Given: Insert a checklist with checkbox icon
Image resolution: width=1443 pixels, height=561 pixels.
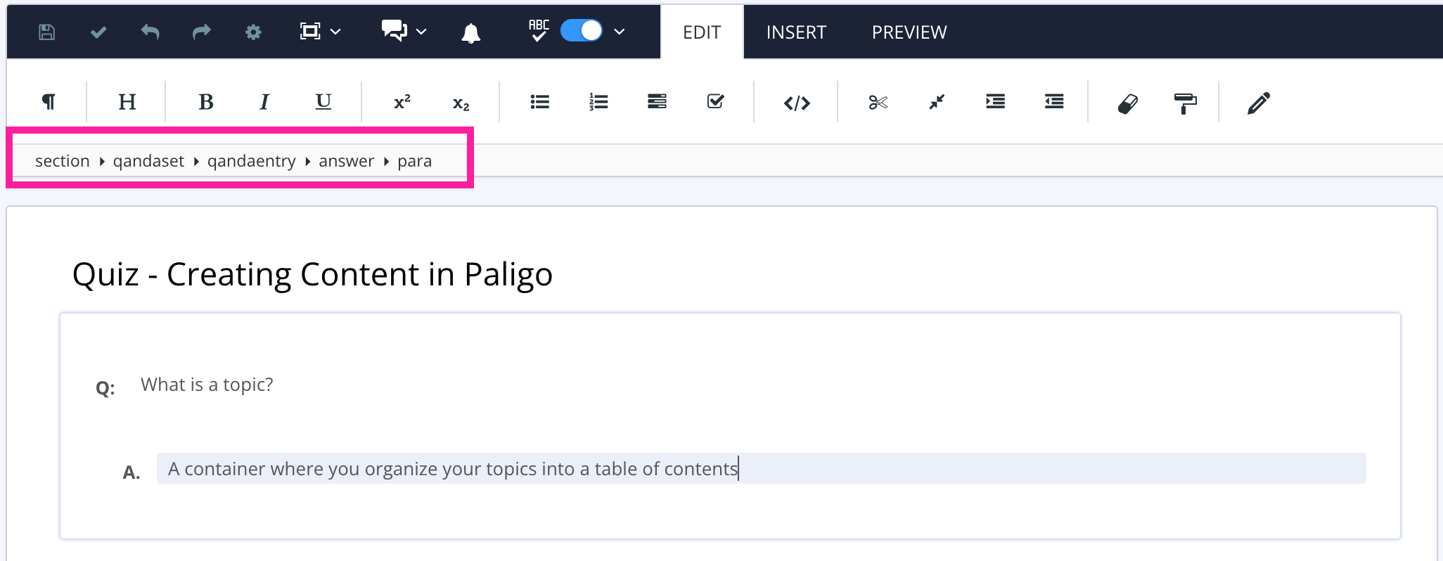Looking at the screenshot, I should 715,101.
